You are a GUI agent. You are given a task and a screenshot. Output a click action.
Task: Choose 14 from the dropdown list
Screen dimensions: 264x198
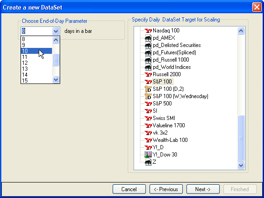pyautogui.click(x=36, y=75)
